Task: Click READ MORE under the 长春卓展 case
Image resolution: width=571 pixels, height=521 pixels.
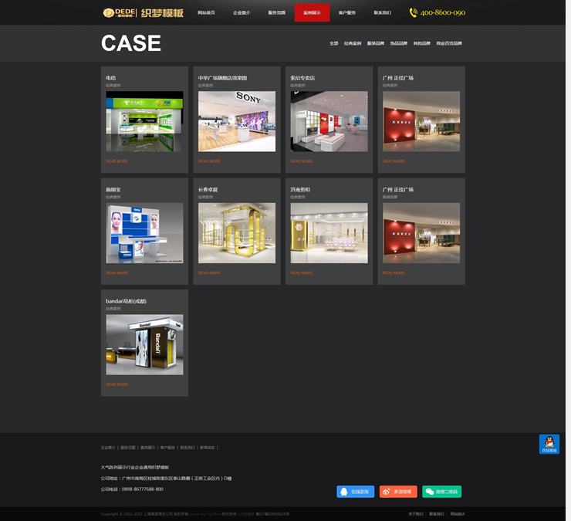Action: pos(208,272)
